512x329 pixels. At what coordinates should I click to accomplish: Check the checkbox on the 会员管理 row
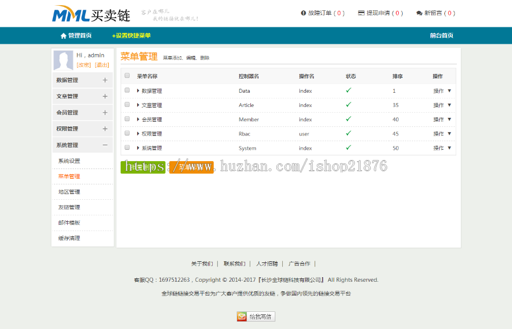(126, 119)
